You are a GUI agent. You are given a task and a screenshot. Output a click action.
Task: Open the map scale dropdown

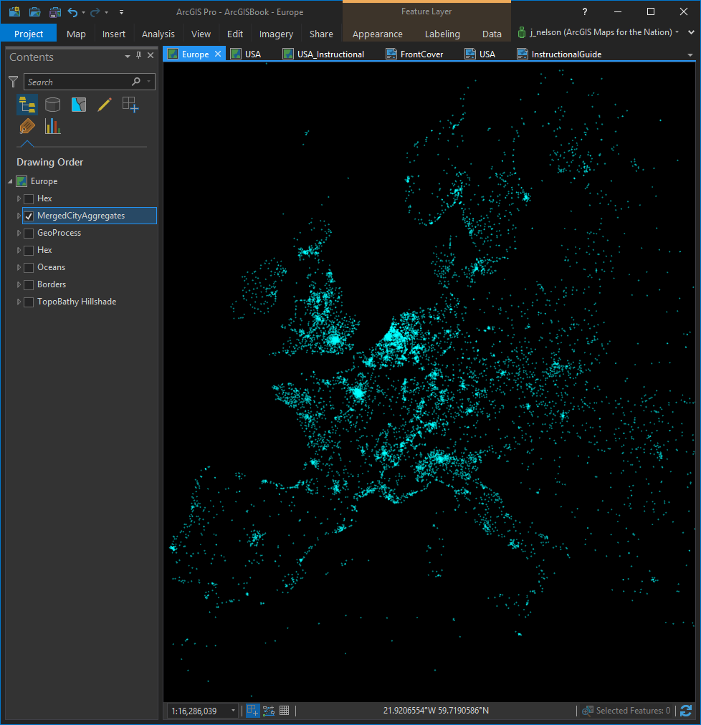(233, 711)
